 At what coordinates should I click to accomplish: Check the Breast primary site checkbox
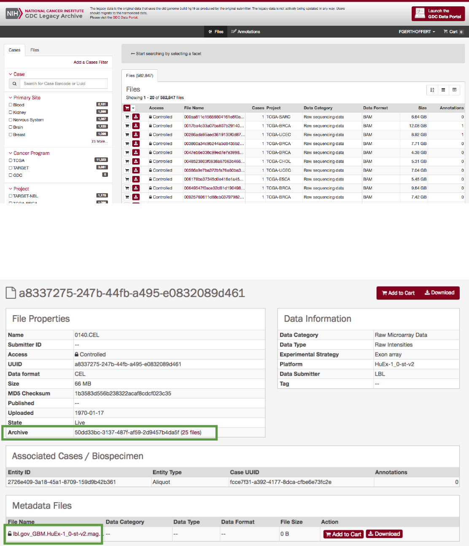[x=11, y=135]
